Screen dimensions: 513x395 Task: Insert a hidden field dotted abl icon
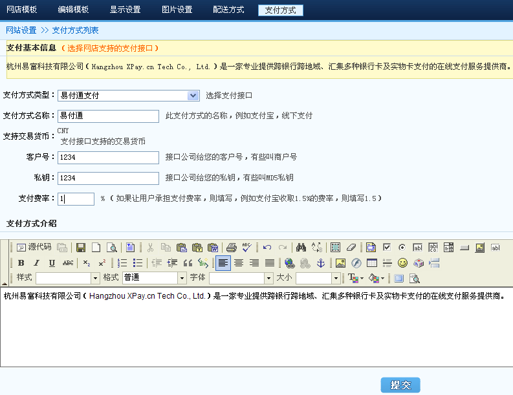(496, 248)
